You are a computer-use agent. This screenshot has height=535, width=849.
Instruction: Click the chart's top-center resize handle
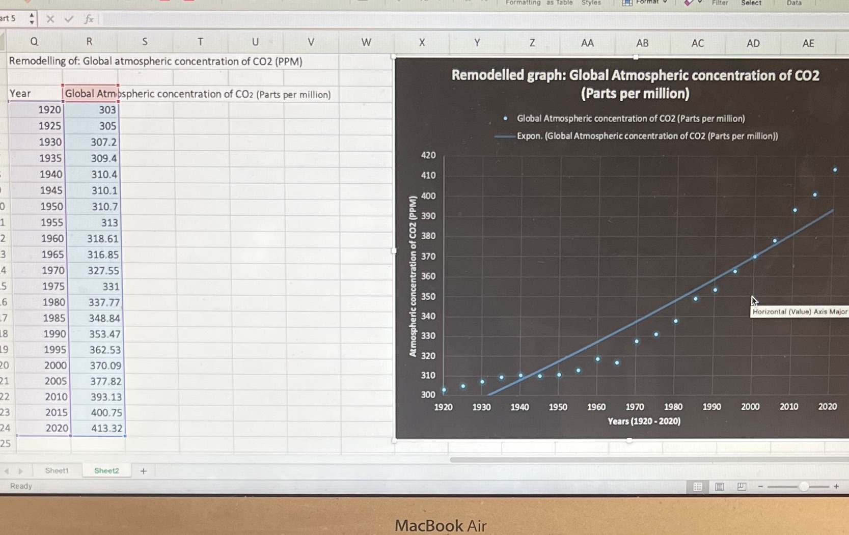636,57
